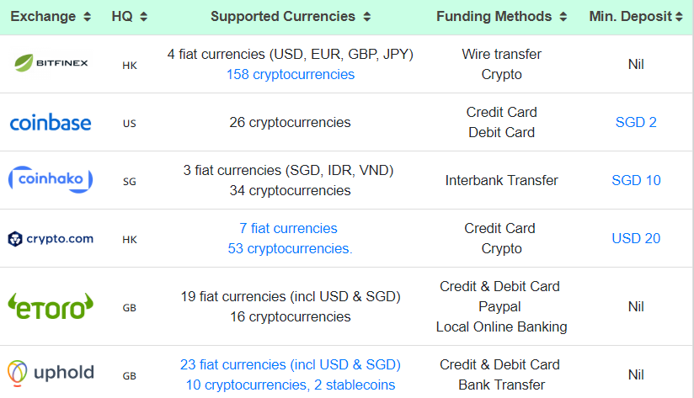Open the 53 cryptocurrencies link
This screenshot has height=398, width=694.
coord(290,248)
